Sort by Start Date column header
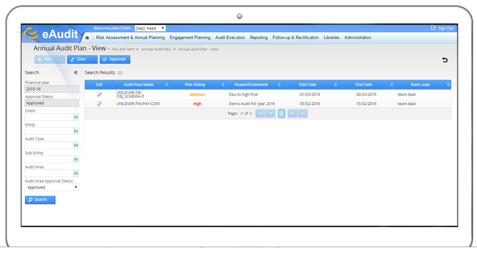 point(310,84)
